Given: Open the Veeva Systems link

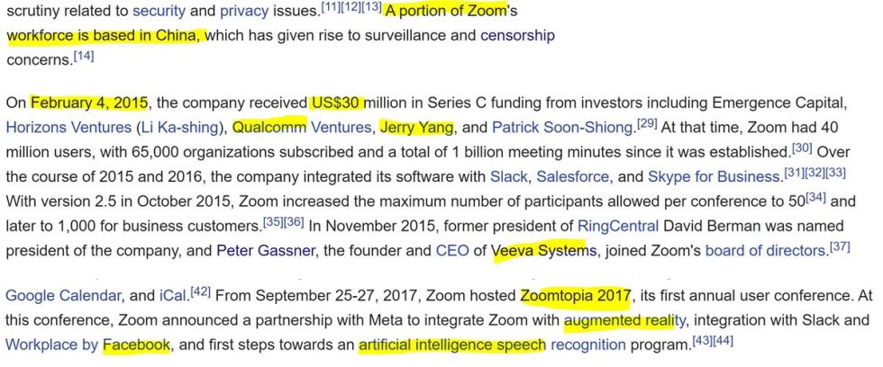Looking at the screenshot, I should click(543, 251).
